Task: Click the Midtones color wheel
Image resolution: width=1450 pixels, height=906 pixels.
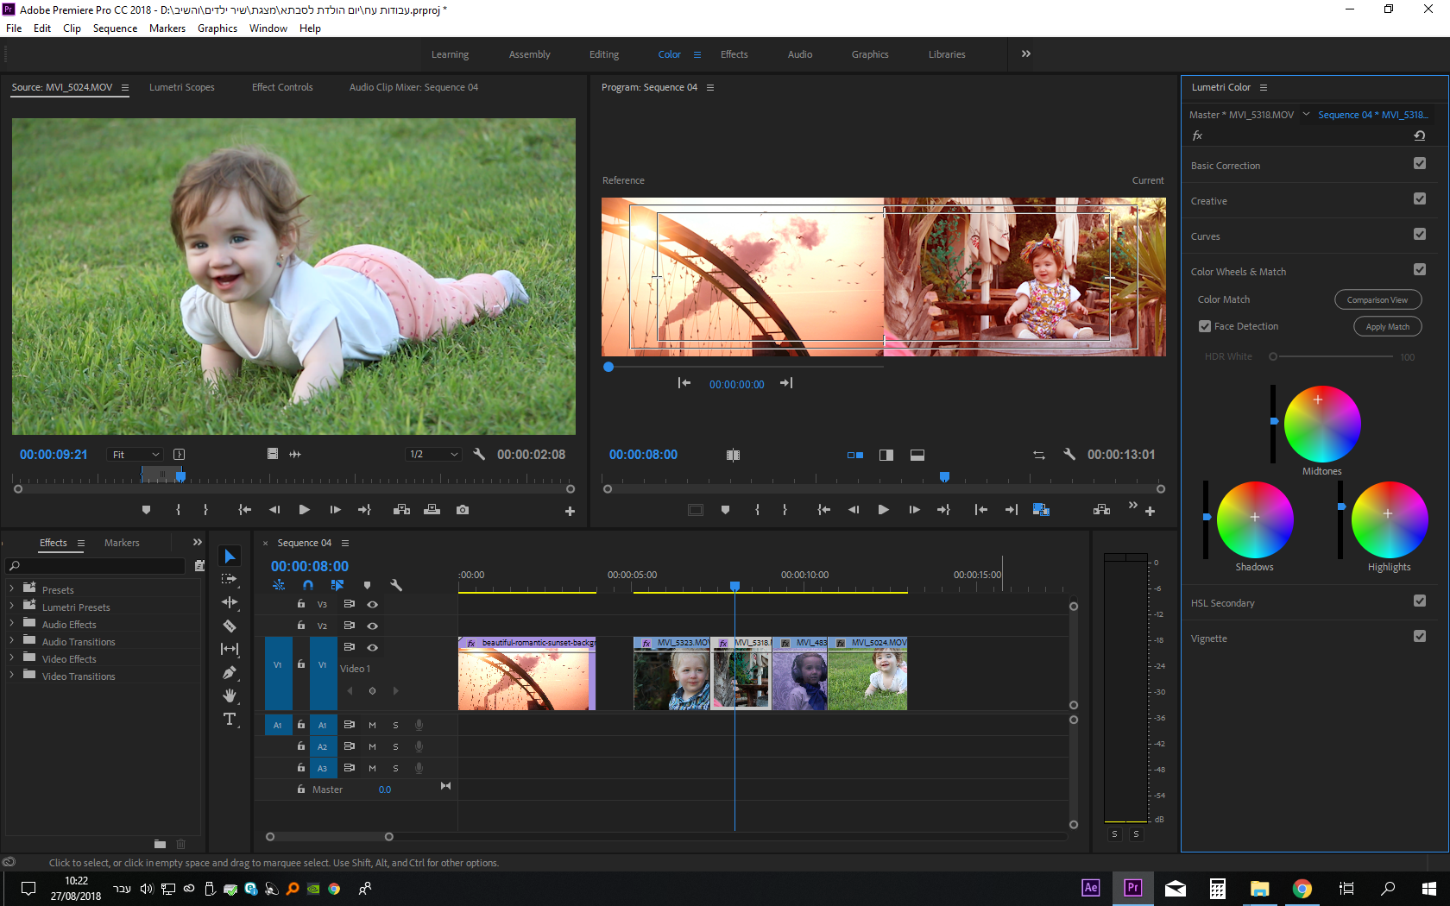Action: tap(1321, 424)
